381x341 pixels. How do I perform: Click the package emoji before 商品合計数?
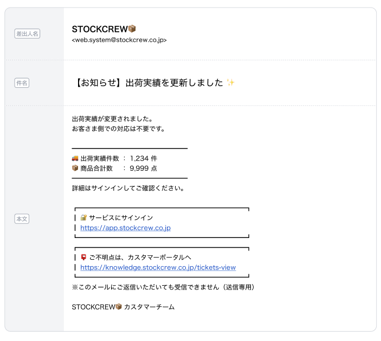(75, 169)
